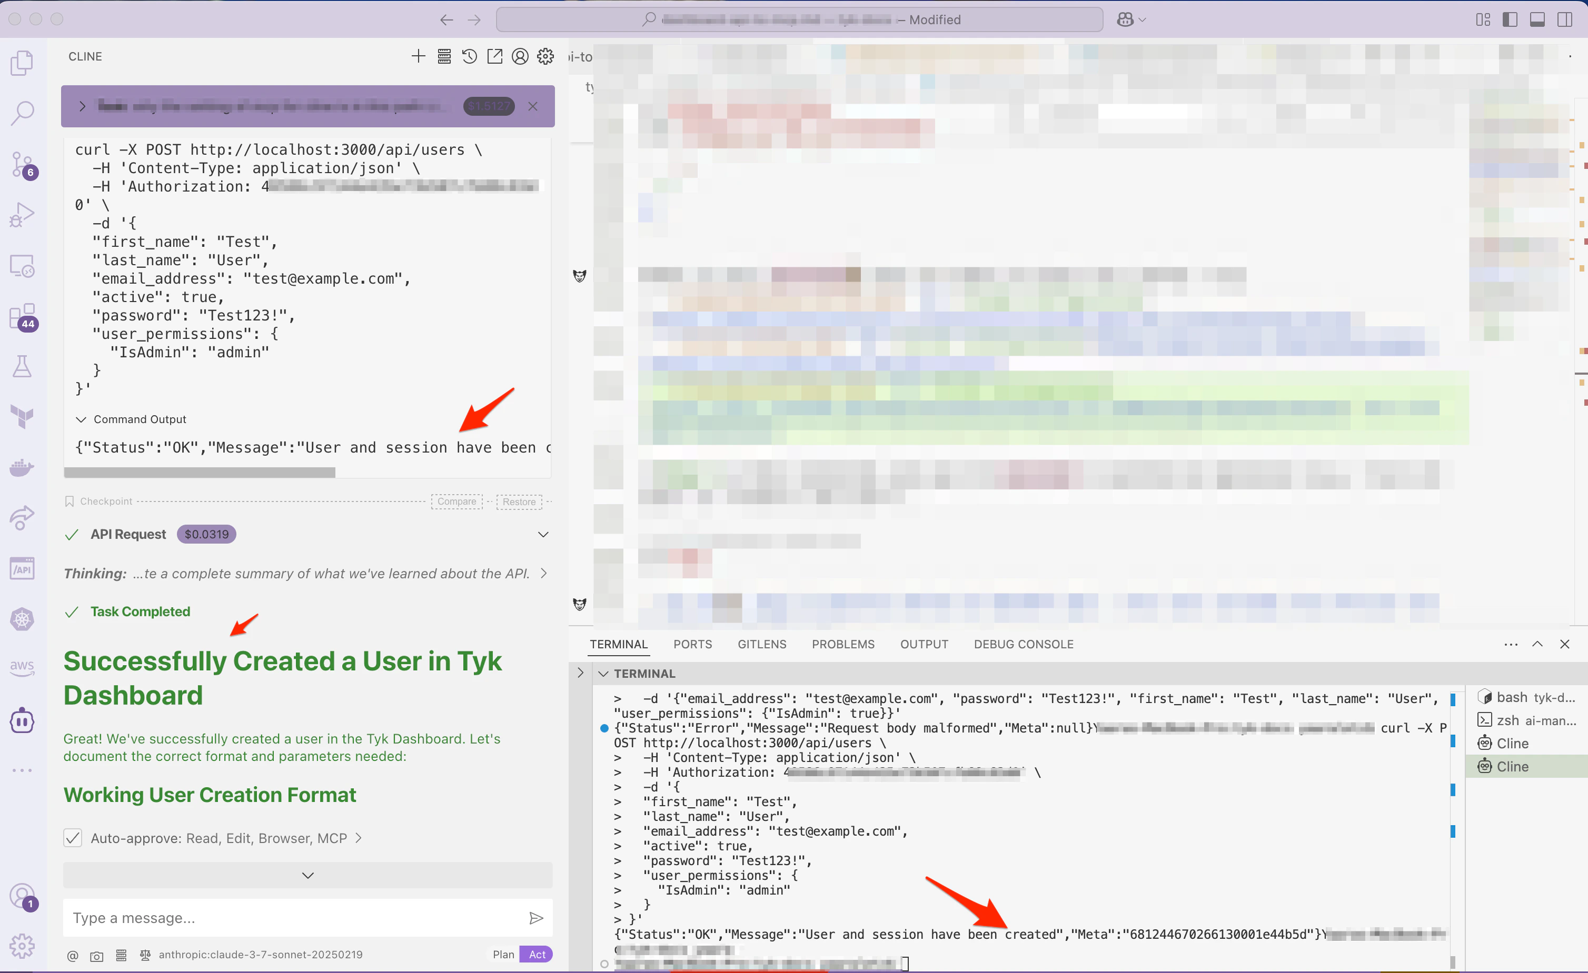Click the Compare checkpoint button
Screen dimensions: 1588x973
pyautogui.click(x=456, y=501)
